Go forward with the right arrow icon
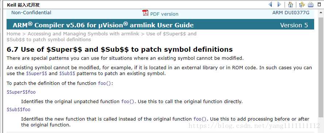Image resolution: width=324 pixels, height=133 pixels. click(x=279, y=4)
